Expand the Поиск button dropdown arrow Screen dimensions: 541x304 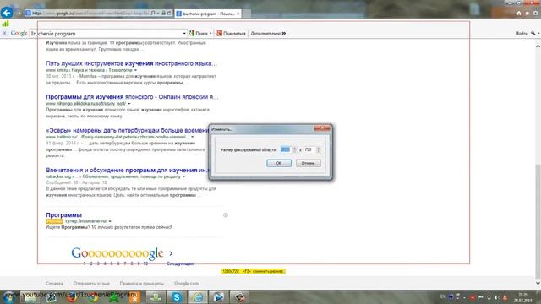[210, 34]
